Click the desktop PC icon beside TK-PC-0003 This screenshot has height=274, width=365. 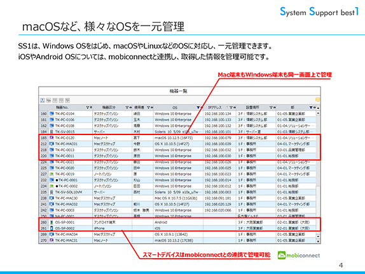pos(52,210)
